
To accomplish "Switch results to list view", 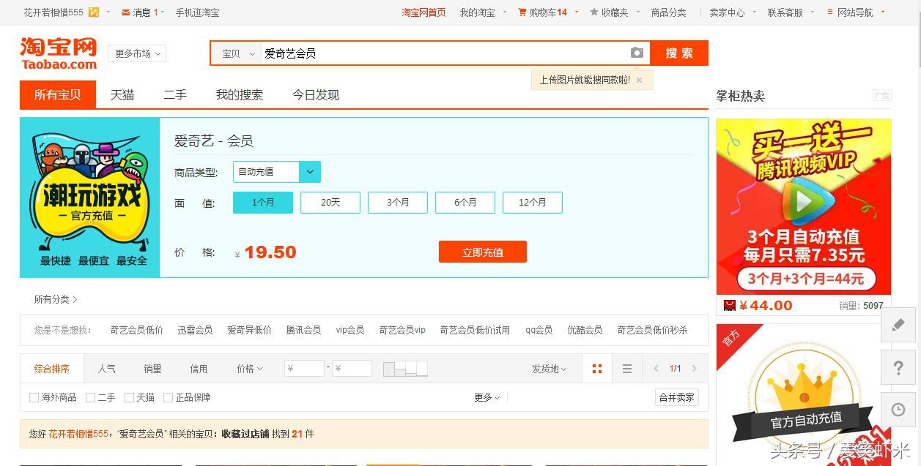I will pyautogui.click(x=626, y=368).
